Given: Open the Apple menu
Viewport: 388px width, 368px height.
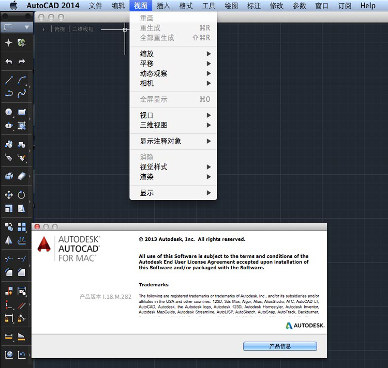Looking at the screenshot, I should (13, 6).
